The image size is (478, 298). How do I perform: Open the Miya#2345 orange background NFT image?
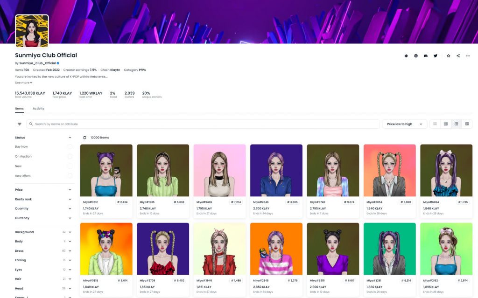[x=276, y=249]
